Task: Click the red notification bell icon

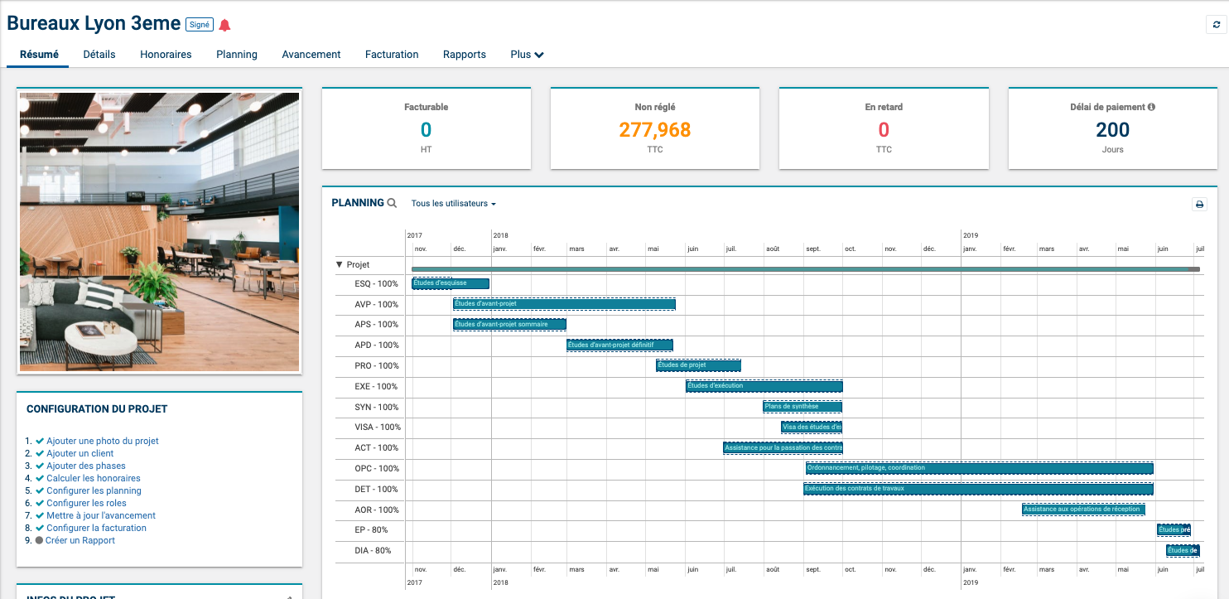Action: coord(224,25)
